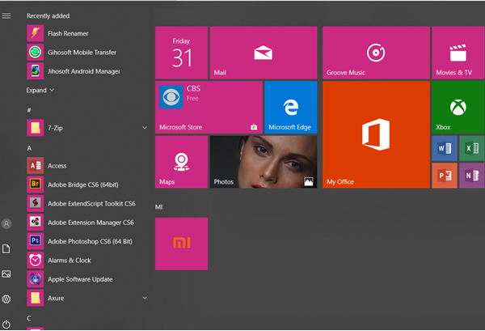485x331 pixels.
Task: Open the Microsoft Store tile
Action: click(209, 107)
